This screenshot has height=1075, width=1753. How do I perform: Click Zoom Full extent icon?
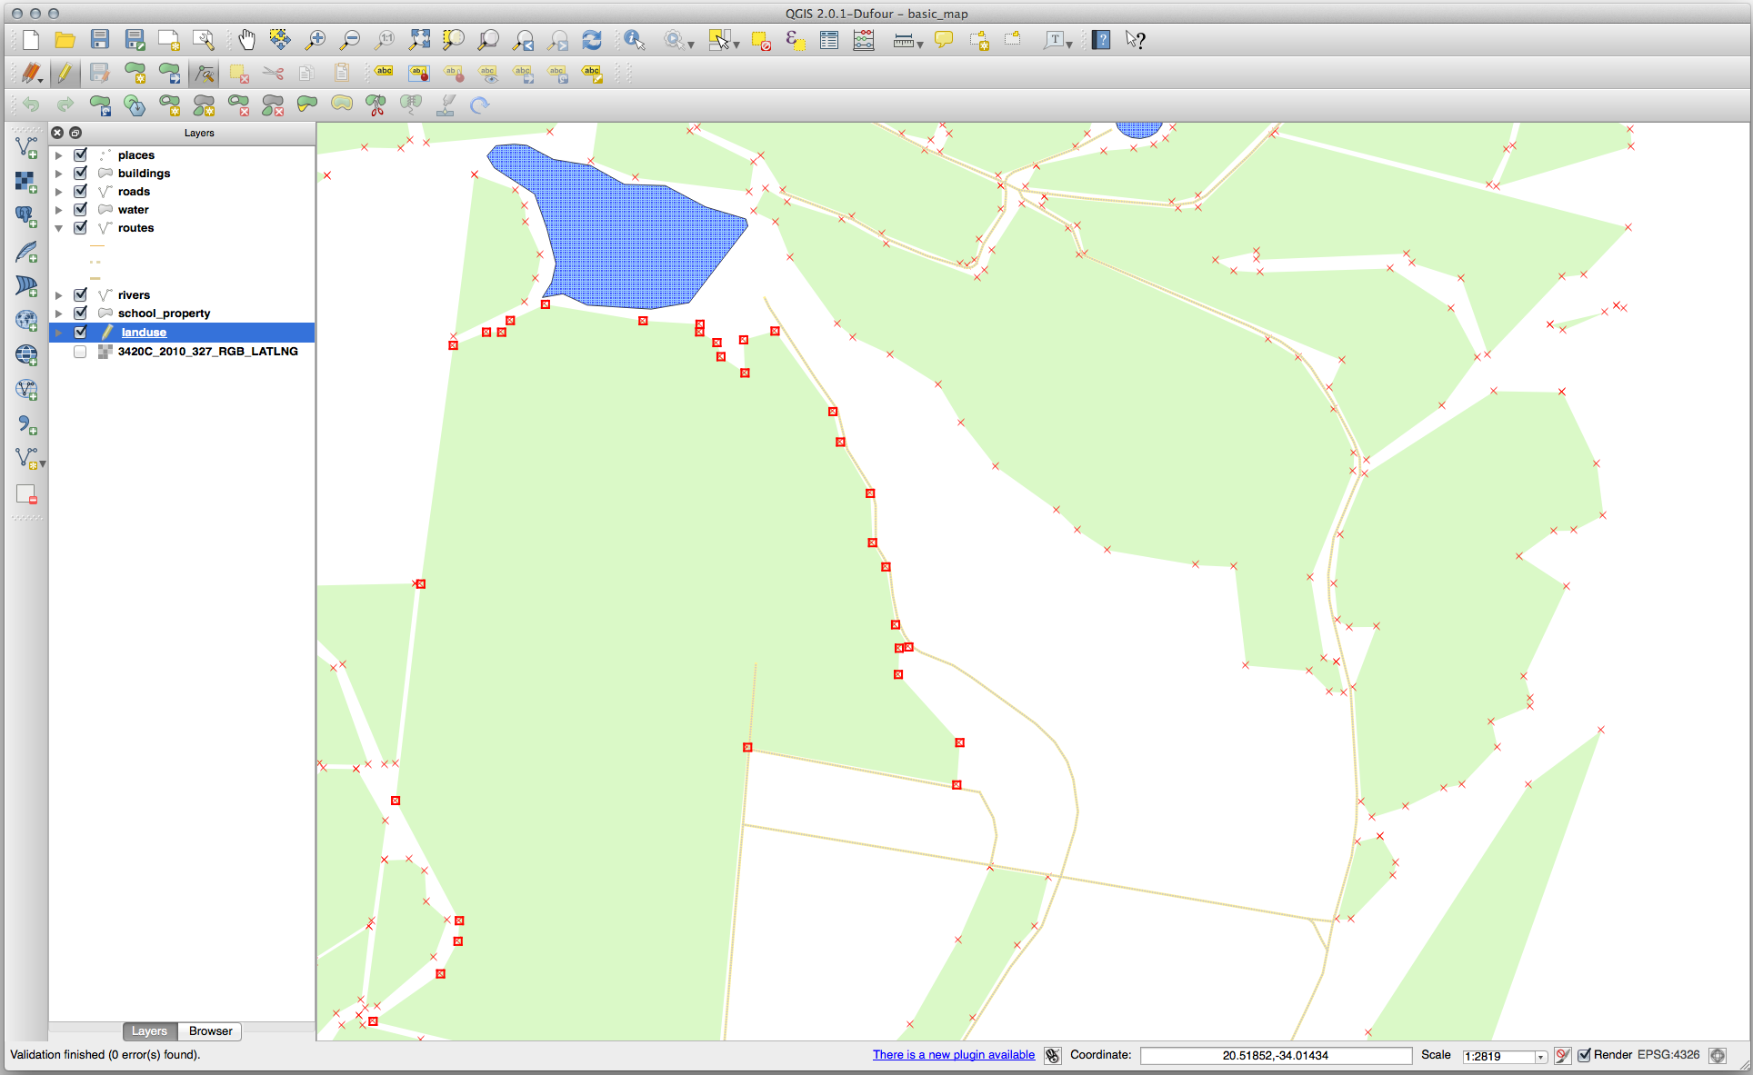click(x=419, y=40)
